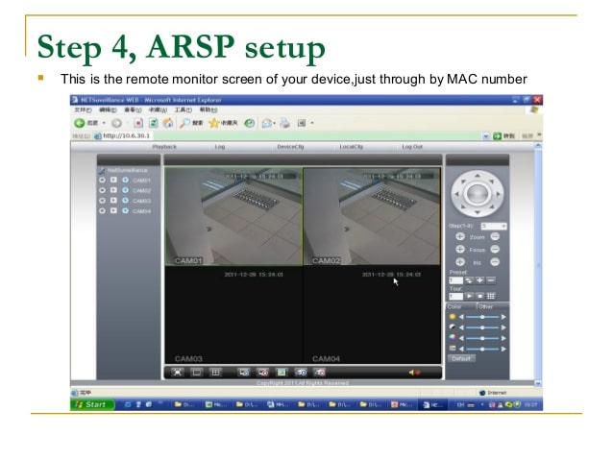Switch to four-split view layout icon
The width and height of the screenshot is (613, 460).
pyautogui.click(x=216, y=371)
